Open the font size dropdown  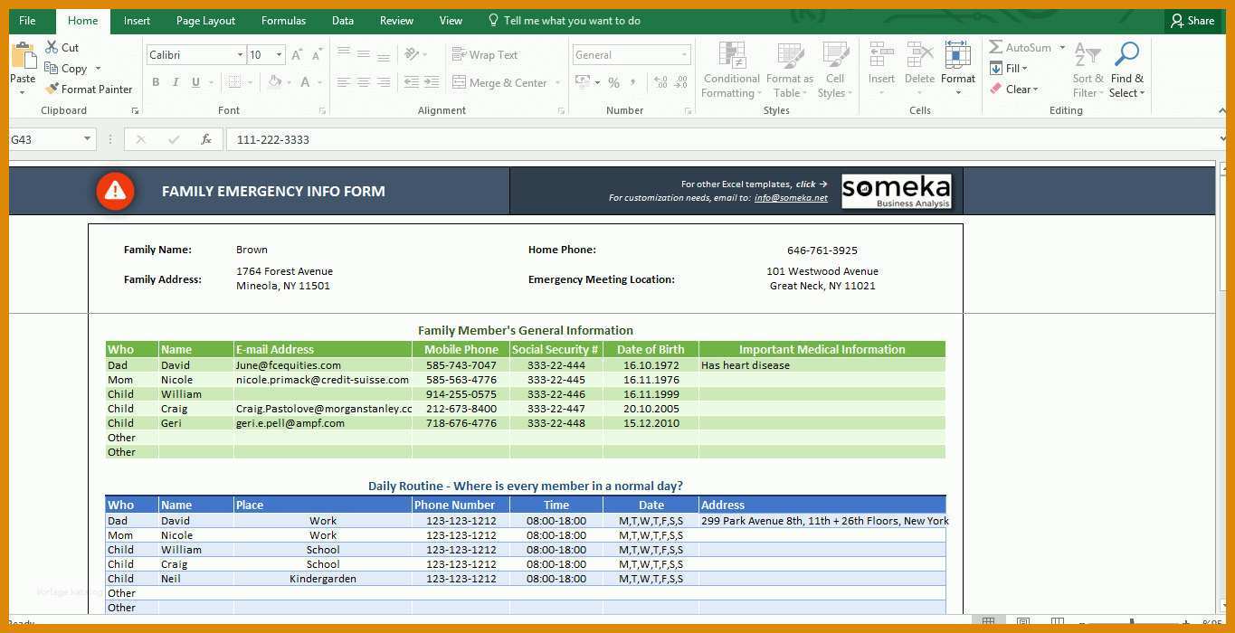pos(279,55)
